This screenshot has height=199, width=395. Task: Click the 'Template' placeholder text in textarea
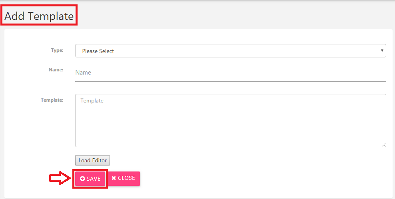(92, 100)
